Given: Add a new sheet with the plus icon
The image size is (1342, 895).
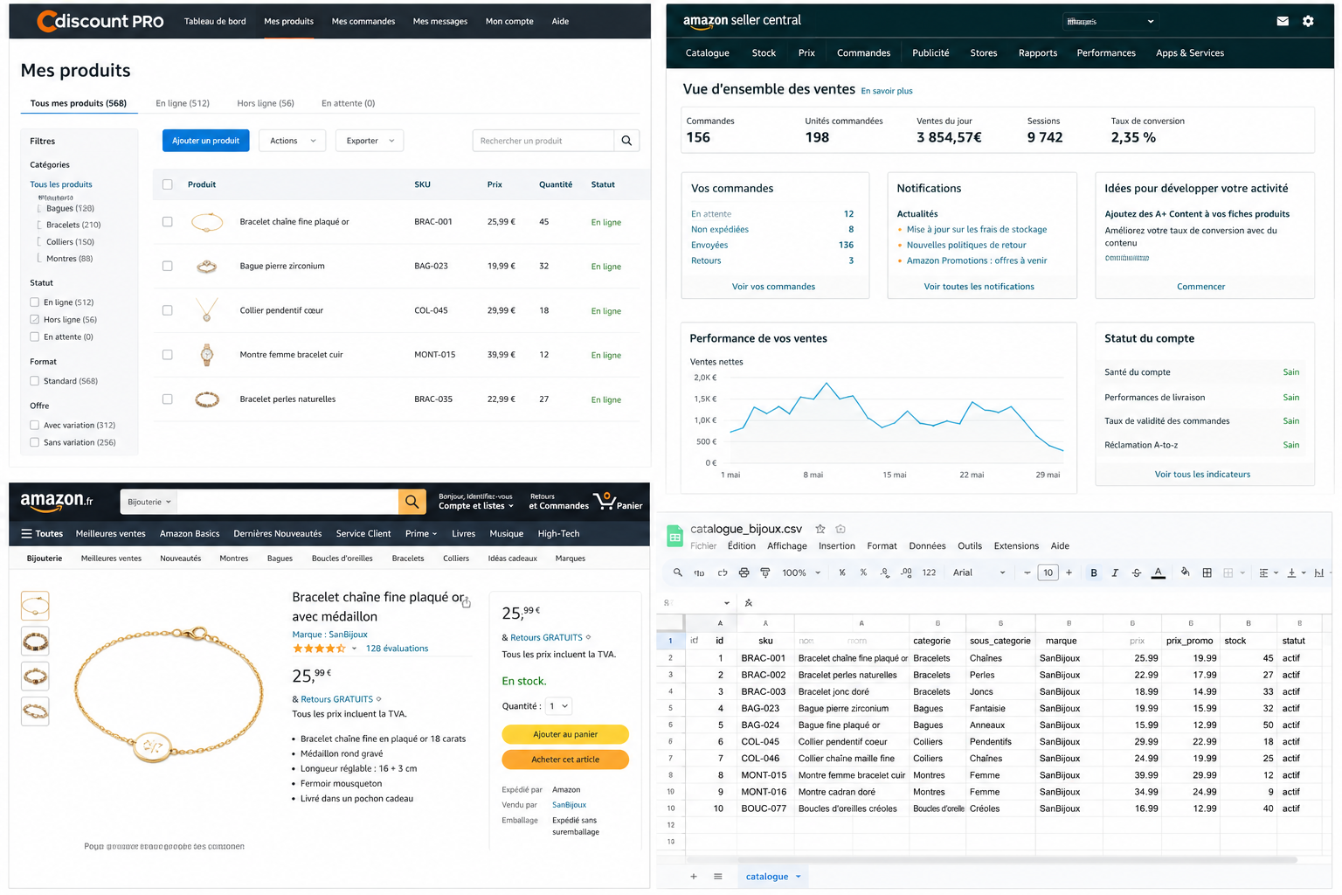Looking at the screenshot, I should pos(694,877).
